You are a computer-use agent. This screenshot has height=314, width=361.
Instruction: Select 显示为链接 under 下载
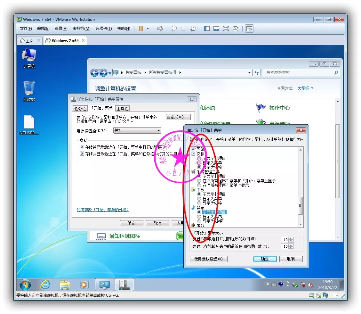199,203
